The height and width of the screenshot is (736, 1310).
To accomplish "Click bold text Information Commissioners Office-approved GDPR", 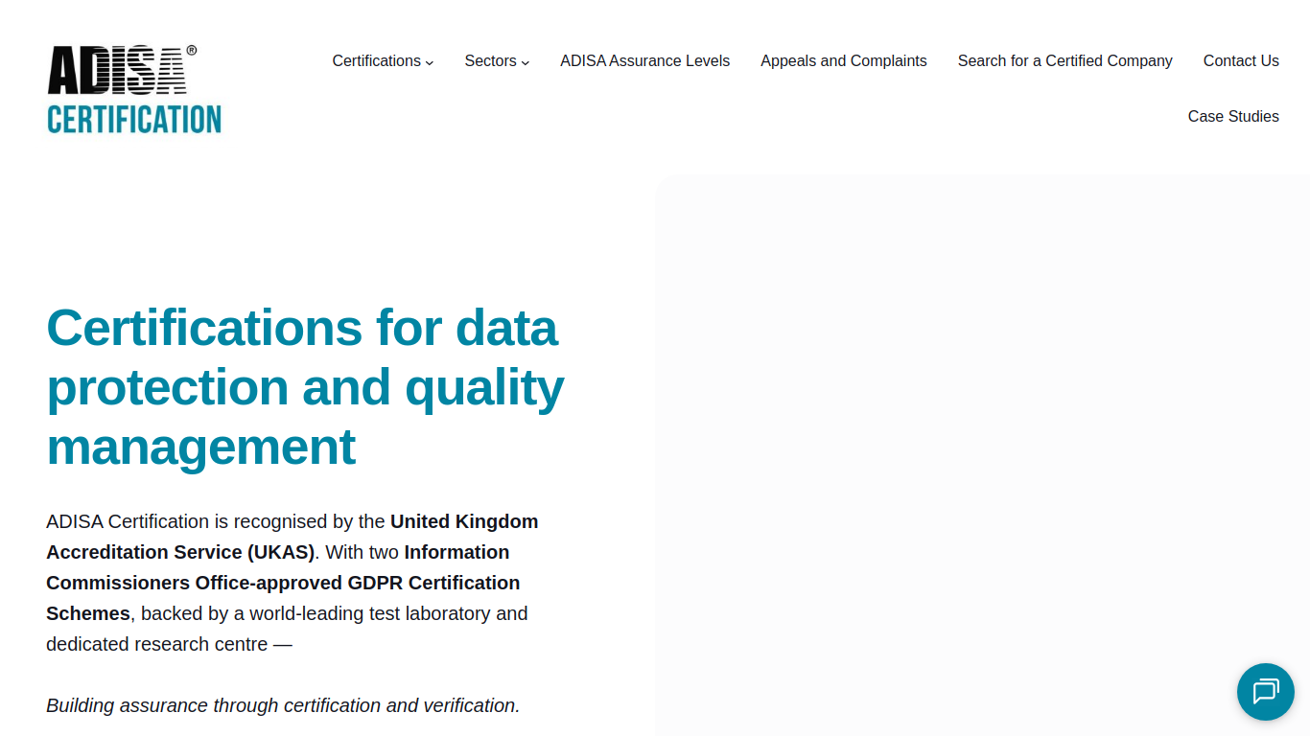I will [283, 583].
